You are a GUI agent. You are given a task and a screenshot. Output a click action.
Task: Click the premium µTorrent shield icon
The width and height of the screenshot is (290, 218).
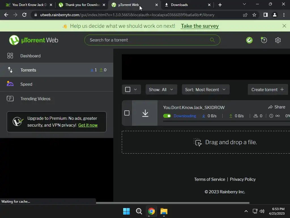coord(18,121)
